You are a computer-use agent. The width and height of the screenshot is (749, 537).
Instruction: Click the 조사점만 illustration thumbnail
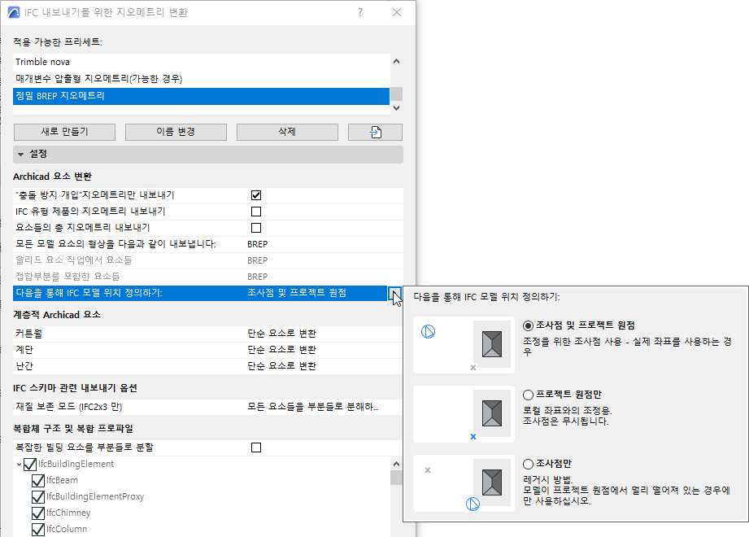[464, 483]
